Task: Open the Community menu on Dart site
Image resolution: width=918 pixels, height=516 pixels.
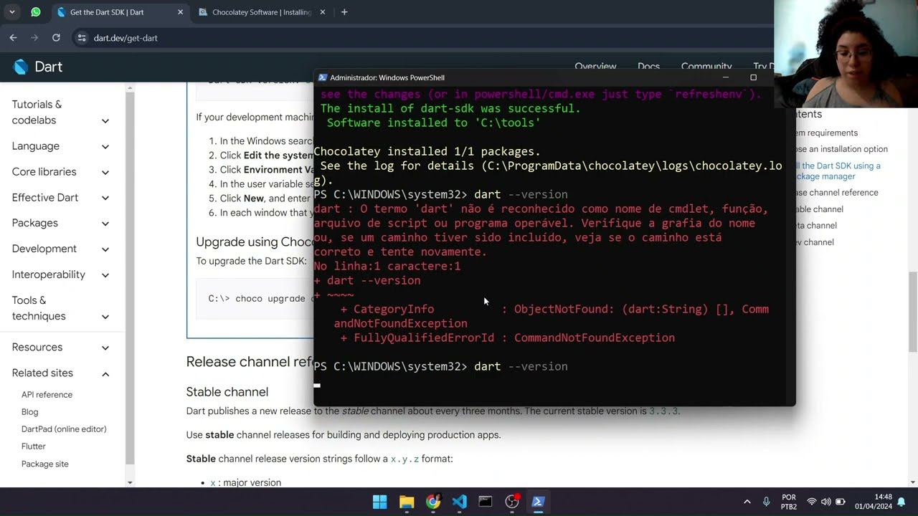Action: tap(706, 67)
